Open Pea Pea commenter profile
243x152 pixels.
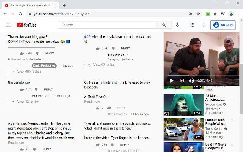[x=38, y=96]
